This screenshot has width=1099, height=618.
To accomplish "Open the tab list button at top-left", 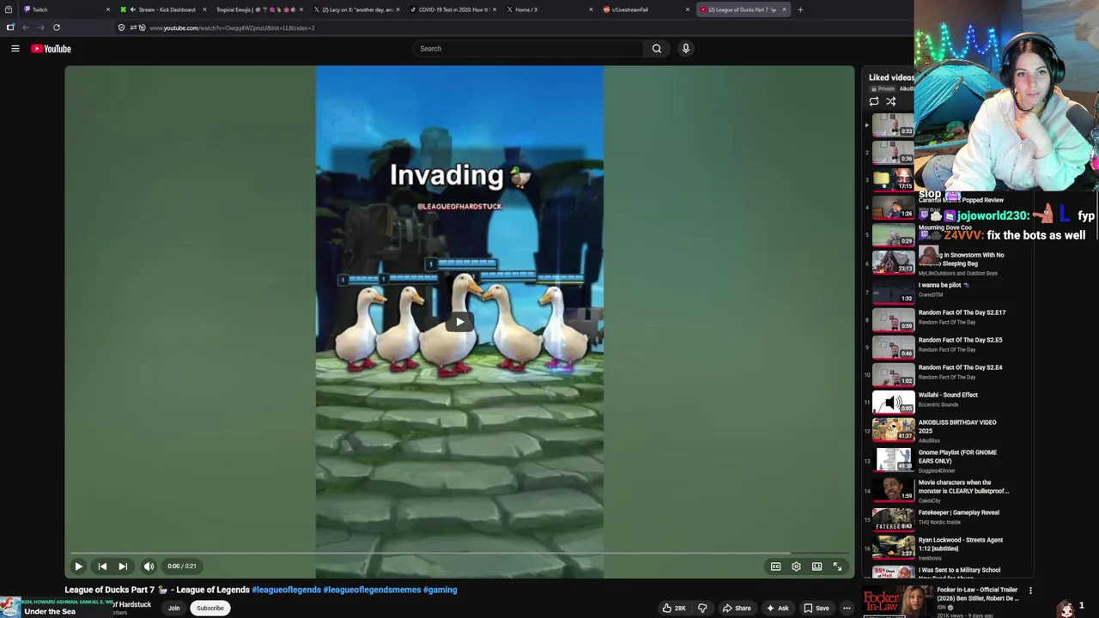I will click(9, 9).
